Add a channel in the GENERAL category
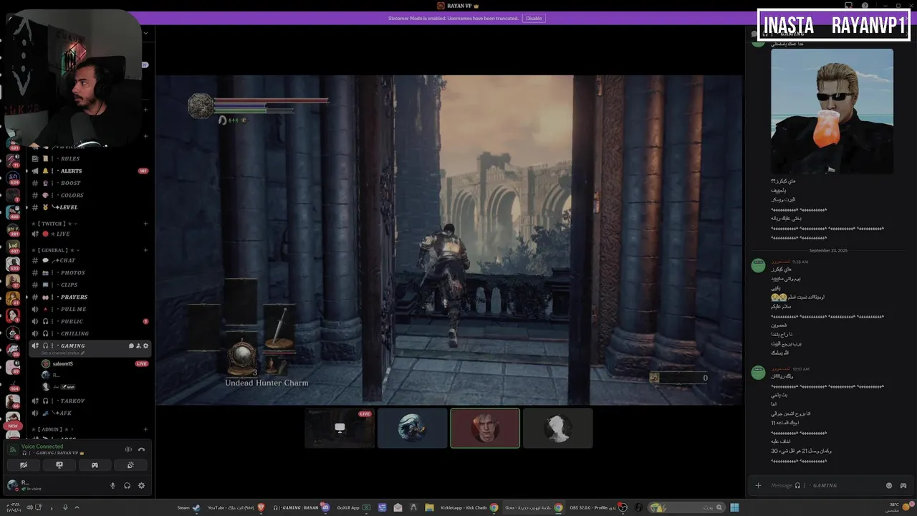The height and width of the screenshot is (516, 917). click(x=145, y=250)
